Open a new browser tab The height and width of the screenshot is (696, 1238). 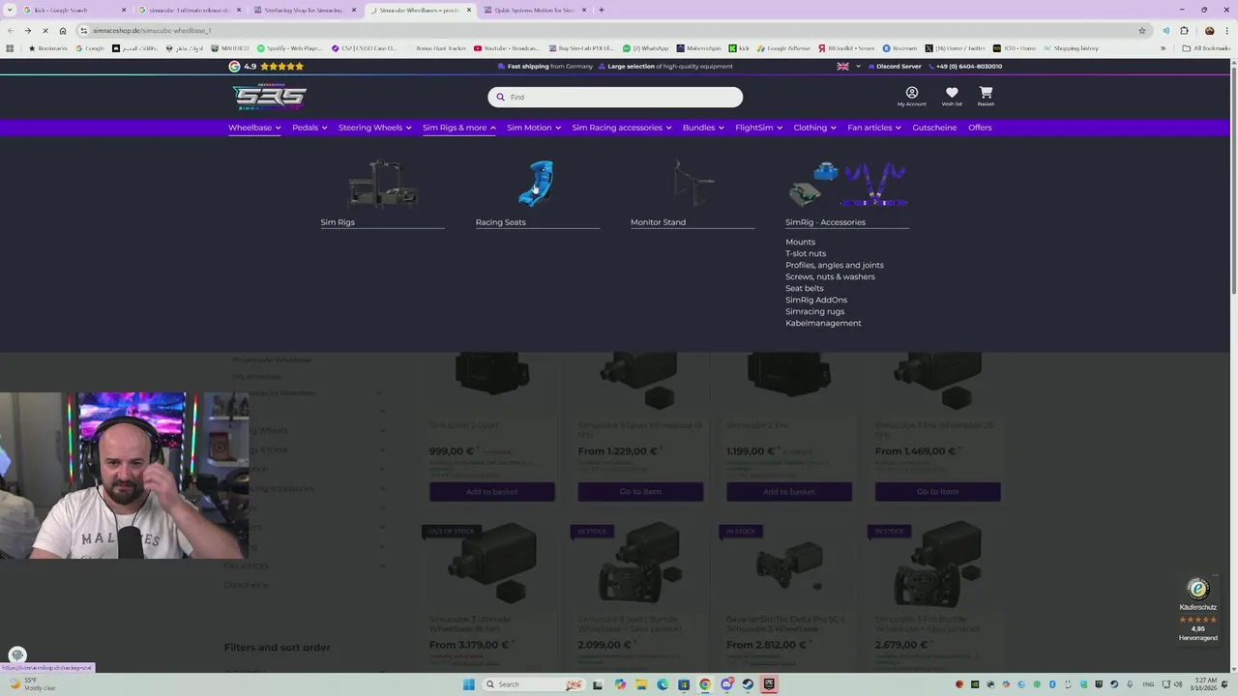(601, 10)
